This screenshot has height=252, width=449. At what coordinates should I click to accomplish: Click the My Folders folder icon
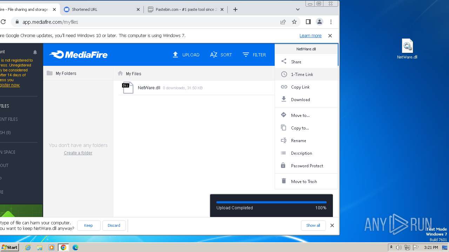pos(49,73)
